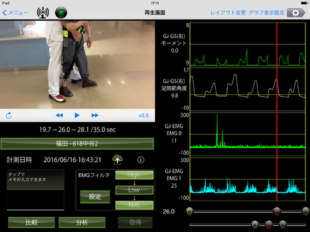
Task: Tap the battery indicator in status bar
Action: [305, 3]
